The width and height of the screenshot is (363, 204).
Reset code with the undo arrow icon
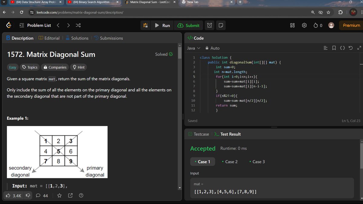[x=350, y=48]
